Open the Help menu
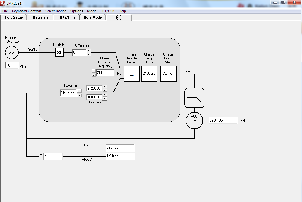The width and height of the screenshot is (302, 202). pyautogui.click(x=122, y=11)
